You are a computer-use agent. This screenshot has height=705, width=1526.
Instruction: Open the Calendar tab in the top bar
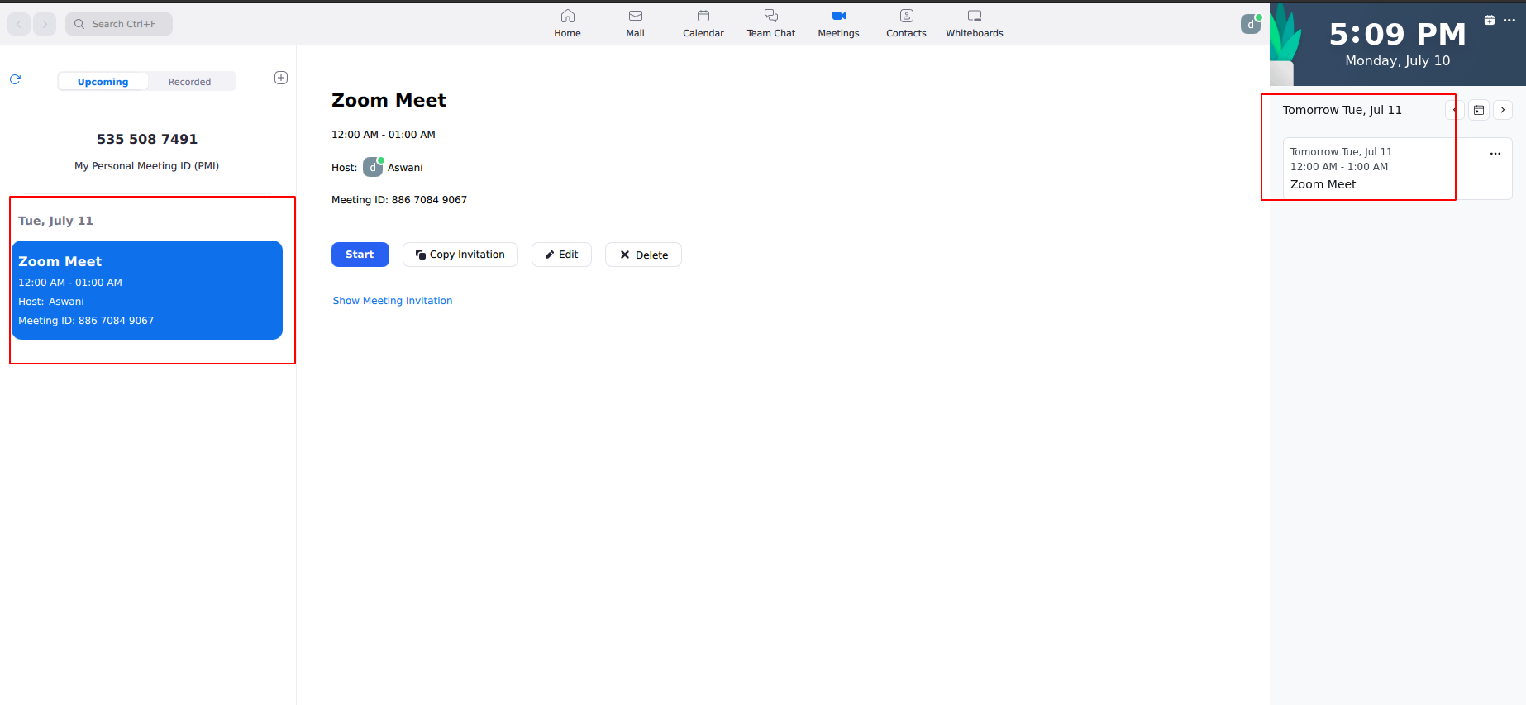click(703, 23)
